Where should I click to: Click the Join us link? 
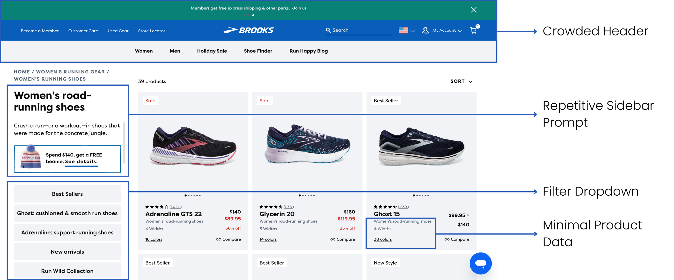click(x=299, y=8)
